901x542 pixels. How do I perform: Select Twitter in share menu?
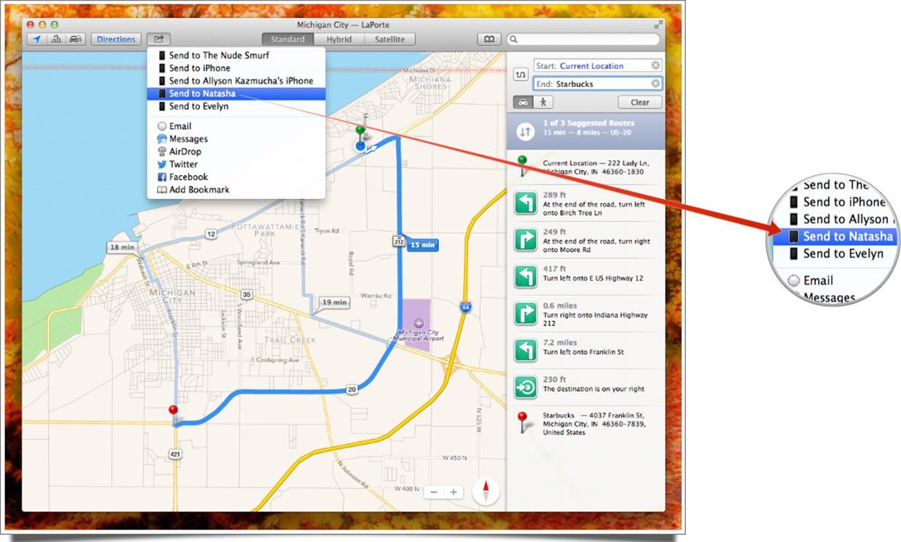point(236,164)
